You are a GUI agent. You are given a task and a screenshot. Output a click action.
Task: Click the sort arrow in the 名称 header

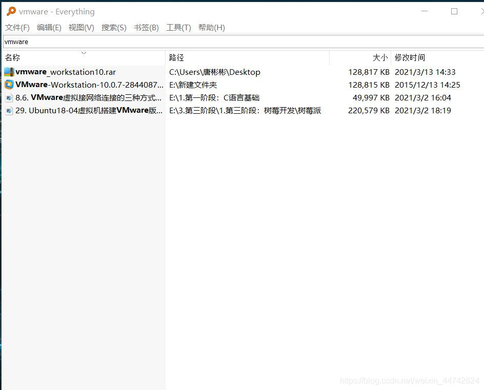click(84, 53)
